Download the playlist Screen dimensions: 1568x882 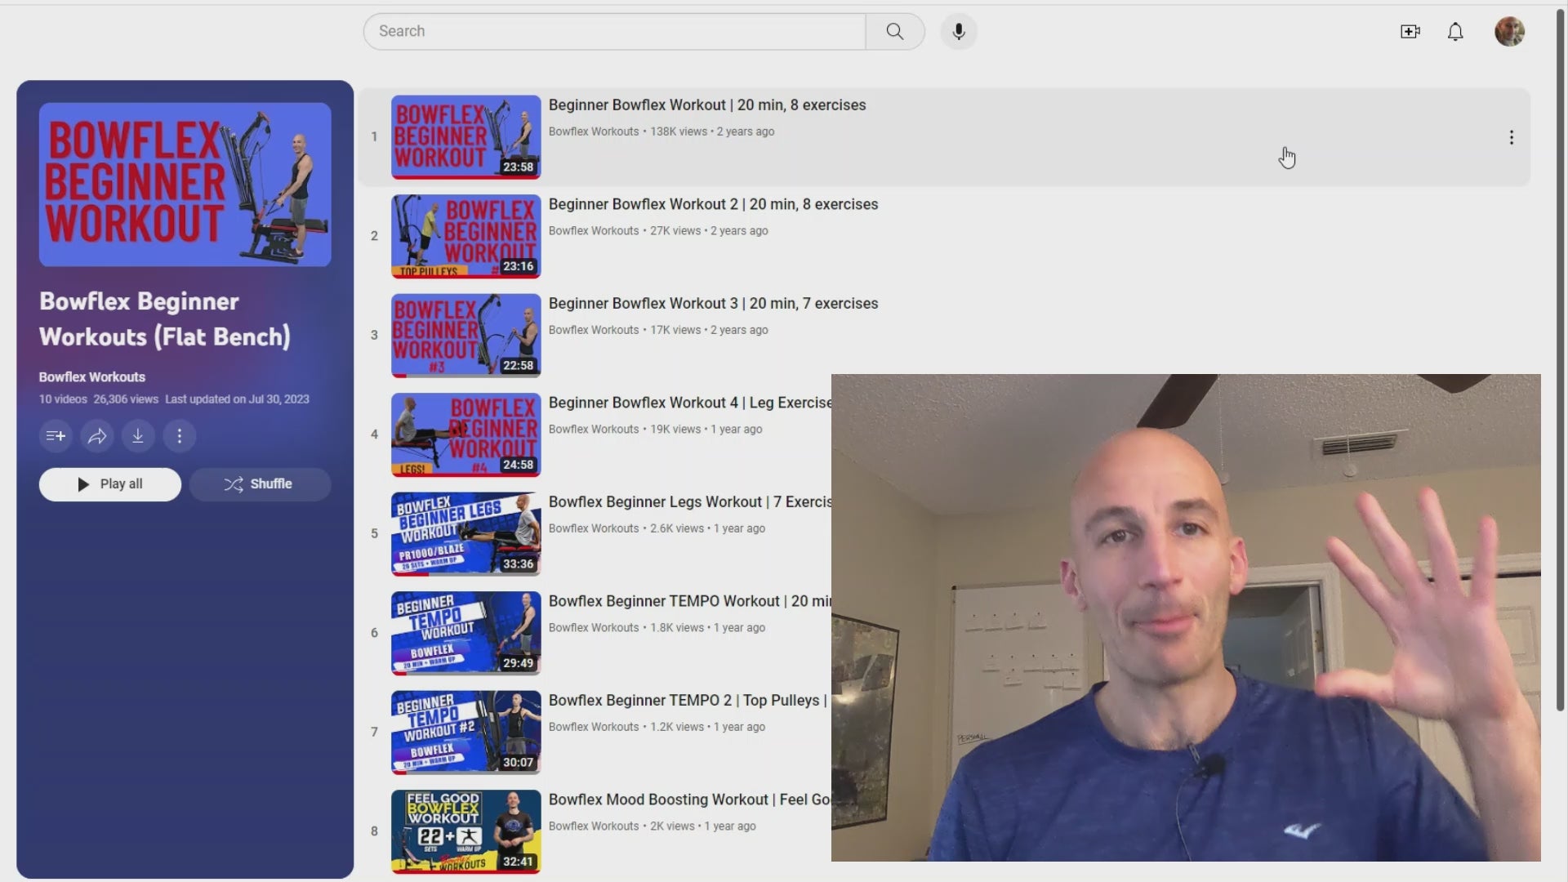138,436
